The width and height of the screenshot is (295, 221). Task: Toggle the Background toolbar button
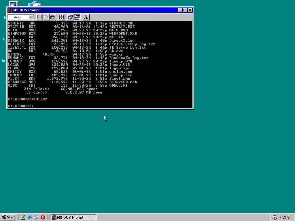pos(77,17)
